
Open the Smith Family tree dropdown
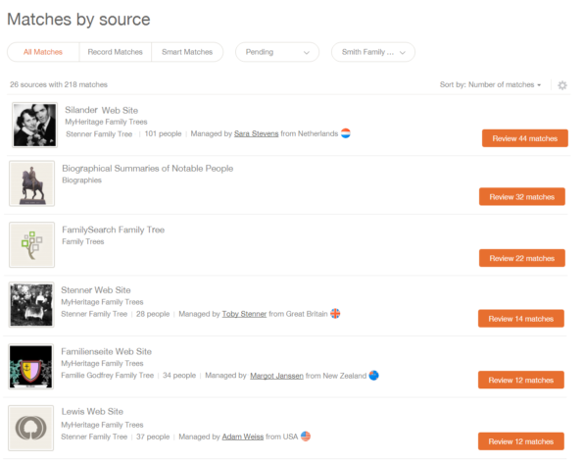373,52
